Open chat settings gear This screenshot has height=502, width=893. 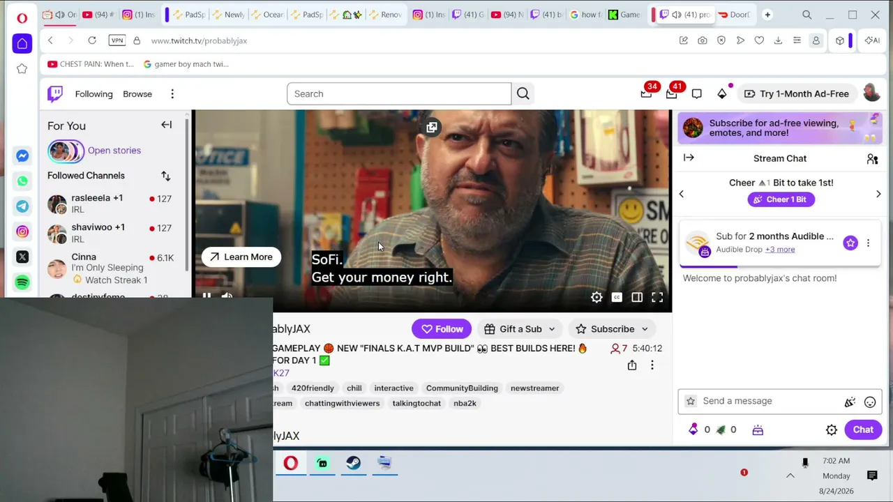click(x=832, y=430)
